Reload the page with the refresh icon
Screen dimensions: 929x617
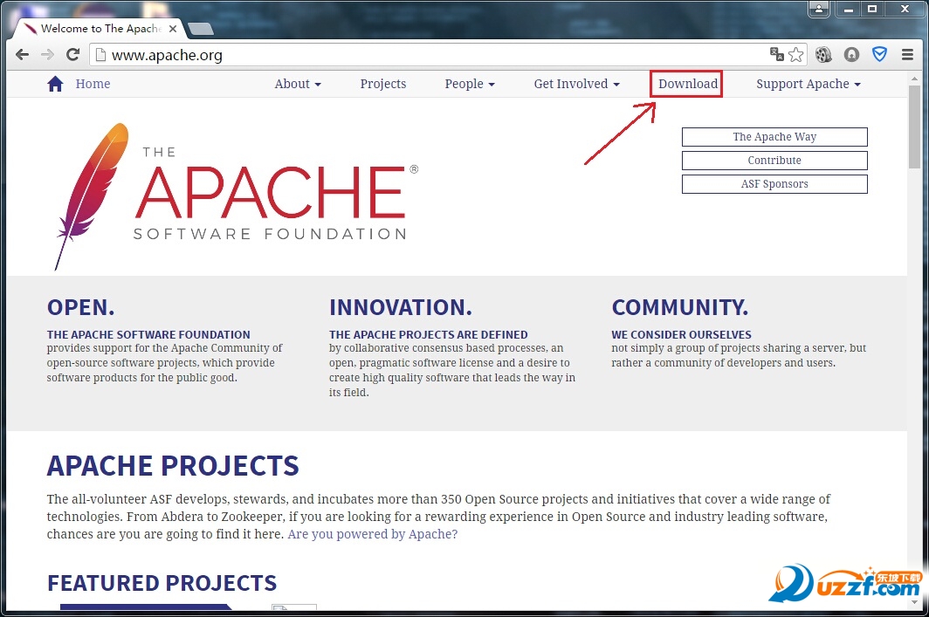pos(73,54)
